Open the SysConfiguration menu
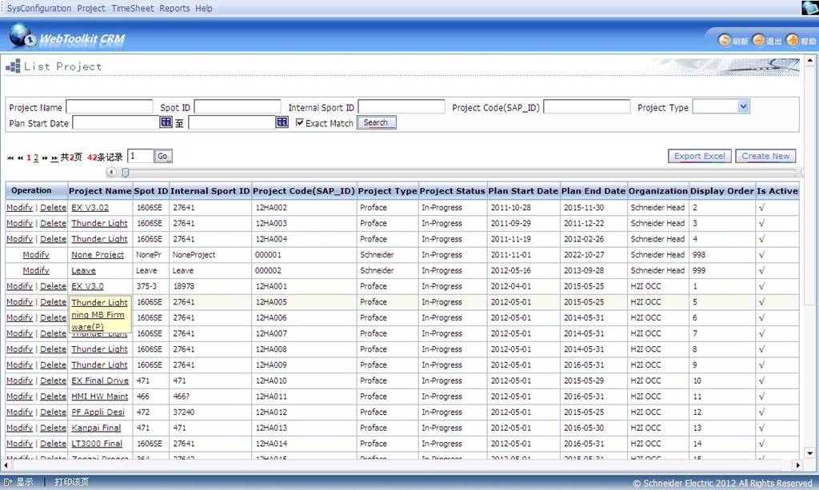819x490 pixels. pos(39,8)
